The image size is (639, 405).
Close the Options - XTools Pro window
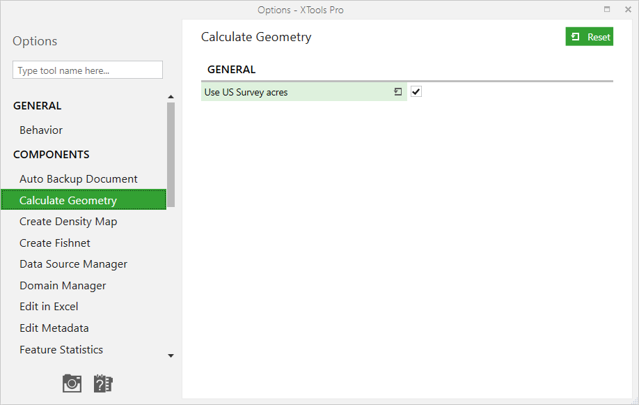point(628,9)
